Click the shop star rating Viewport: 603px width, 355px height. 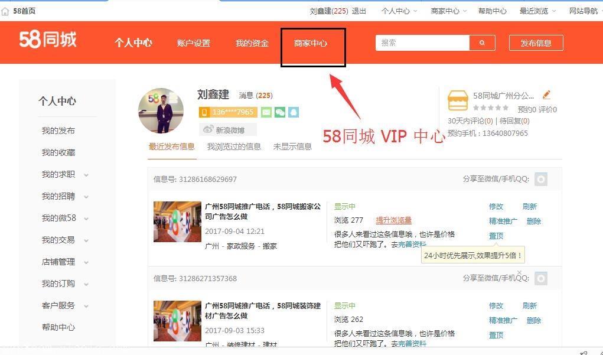(491, 108)
